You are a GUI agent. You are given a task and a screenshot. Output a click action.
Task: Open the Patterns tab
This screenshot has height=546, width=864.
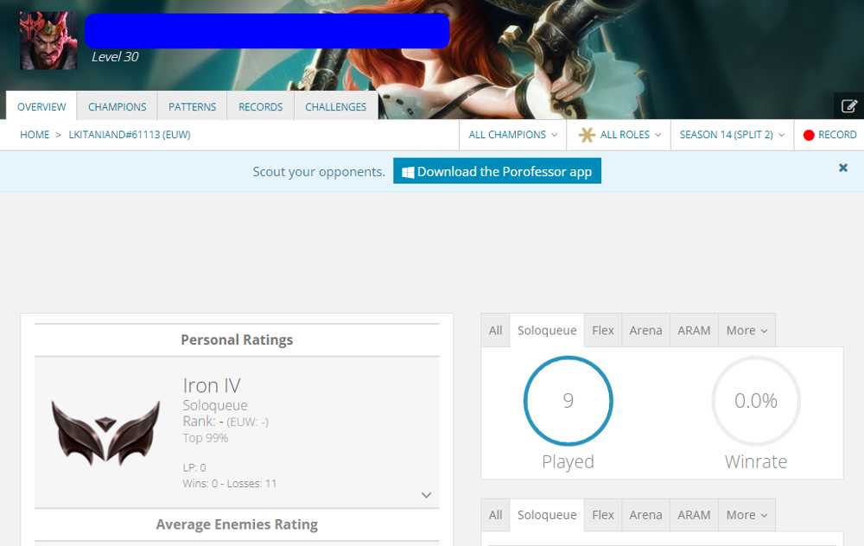(193, 106)
